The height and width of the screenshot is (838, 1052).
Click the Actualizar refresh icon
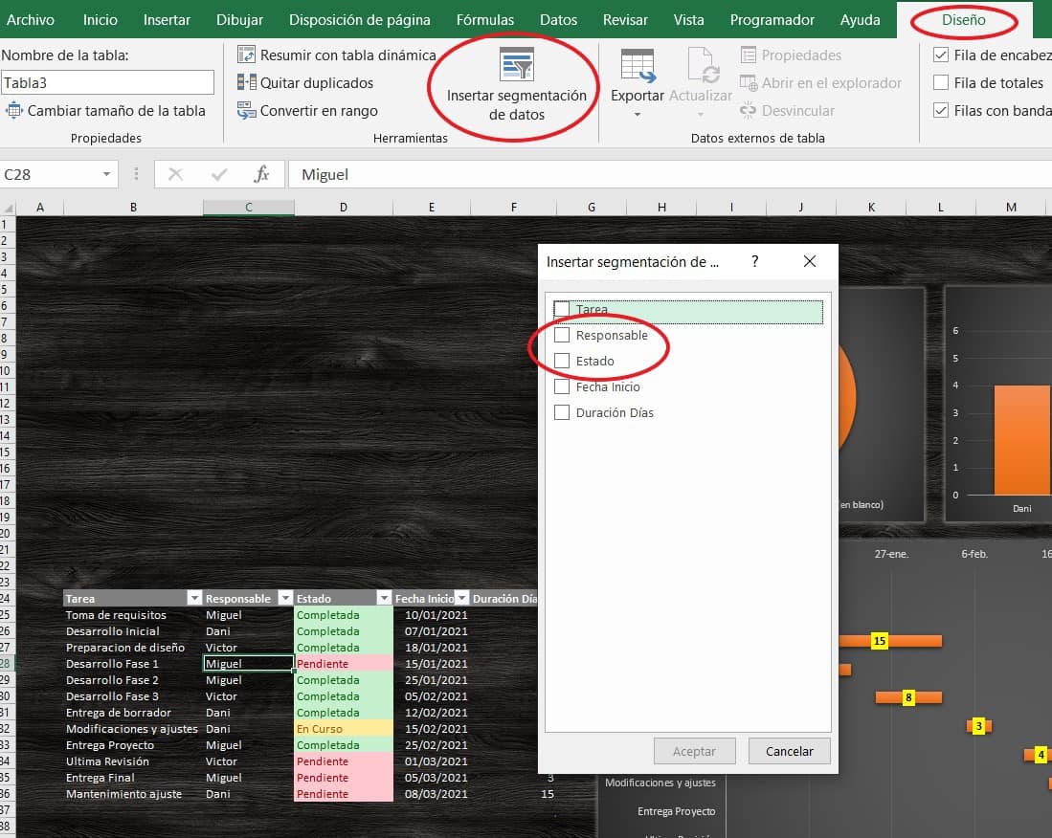pyautogui.click(x=702, y=66)
